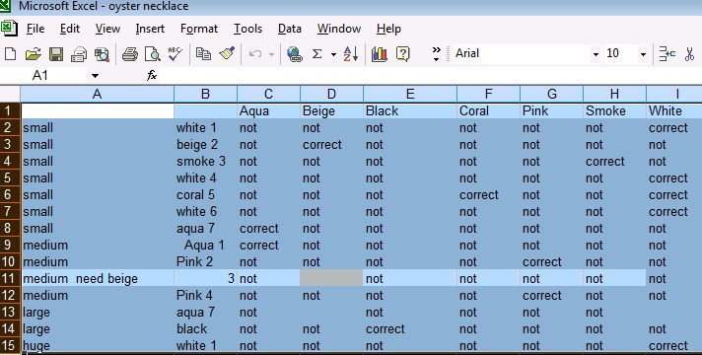The width and height of the screenshot is (702, 355).
Task: Select row 11 header
Action: [x=9, y=278]
